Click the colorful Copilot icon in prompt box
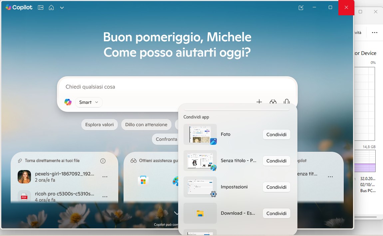The height and width of the screenshot is (236, 383). pos(68,102)
